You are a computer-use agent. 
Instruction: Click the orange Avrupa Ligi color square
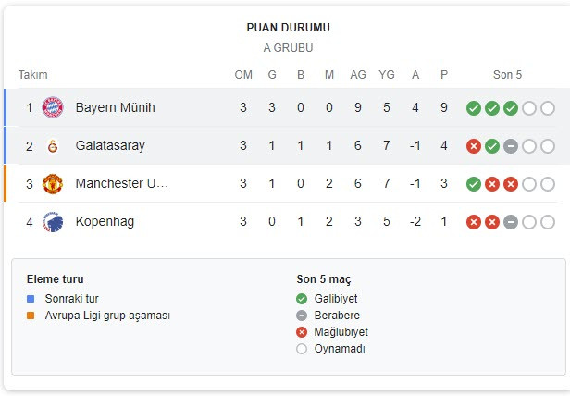point(31,316)
